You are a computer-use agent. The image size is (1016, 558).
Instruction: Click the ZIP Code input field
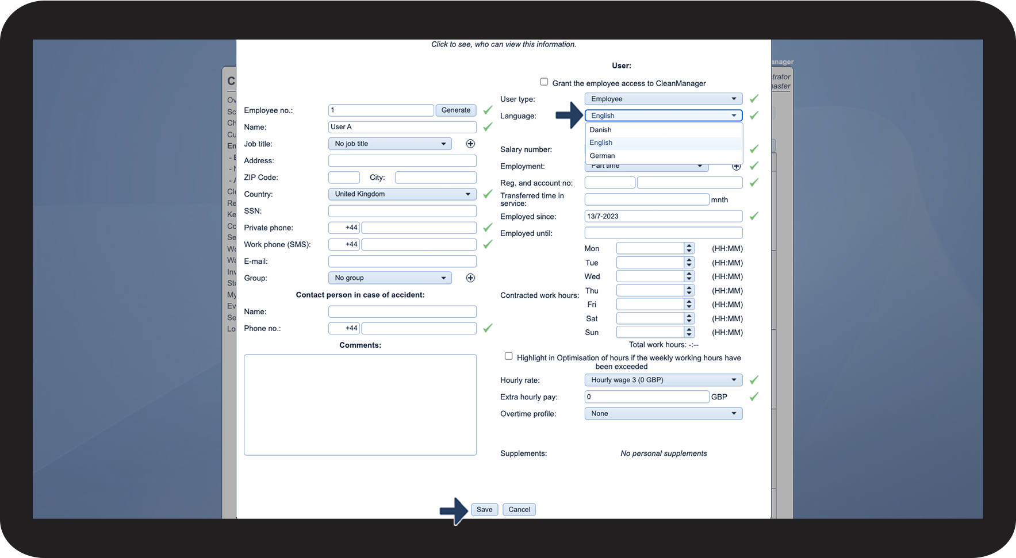(344, 178)
